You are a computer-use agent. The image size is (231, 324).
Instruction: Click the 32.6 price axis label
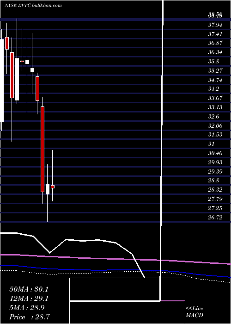click(213, 116)
